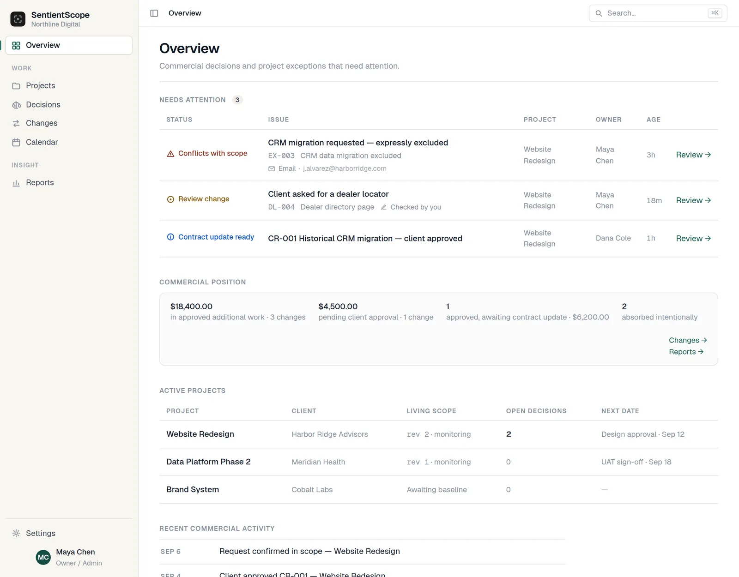Click the ⌘K shortcut badge

[x=715, y=13]
